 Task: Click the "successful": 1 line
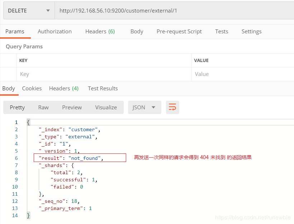tap(74, 180)
